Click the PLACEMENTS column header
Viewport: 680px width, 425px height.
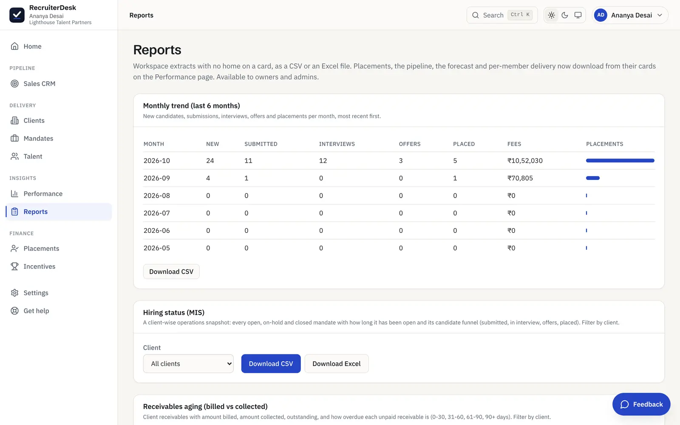click(605, 144)
